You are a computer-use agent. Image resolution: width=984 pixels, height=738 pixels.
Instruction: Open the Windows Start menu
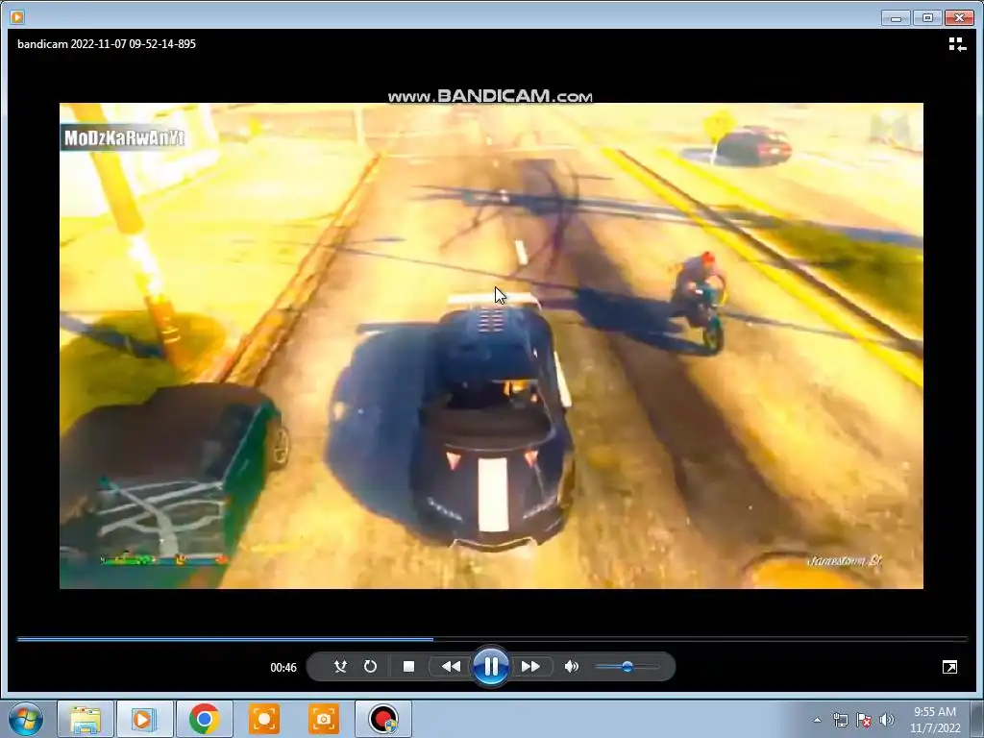[26, 719]
